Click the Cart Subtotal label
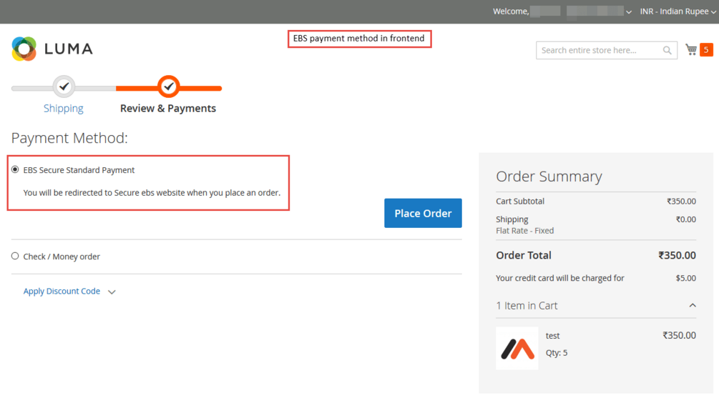This screenshot has height=398, width=719. click(520, 201)
